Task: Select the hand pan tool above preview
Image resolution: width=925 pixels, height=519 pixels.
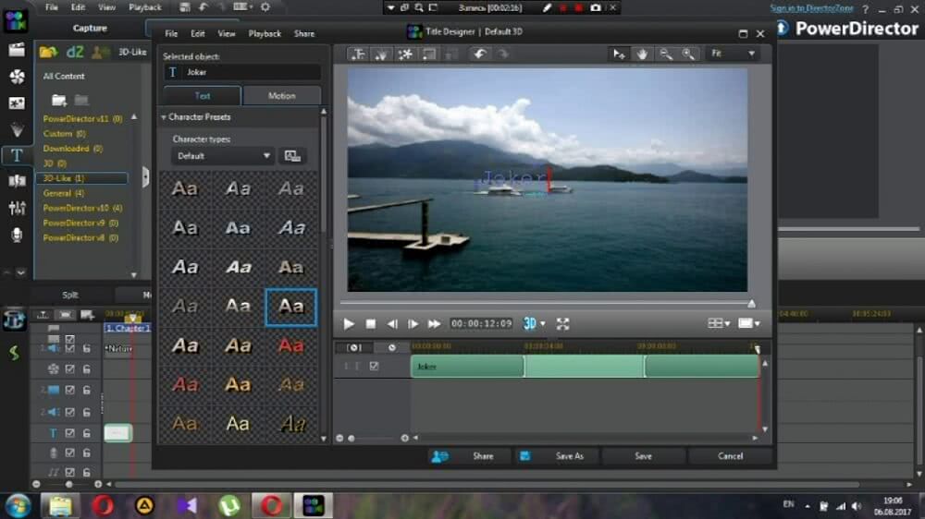Action: [642, 54]
